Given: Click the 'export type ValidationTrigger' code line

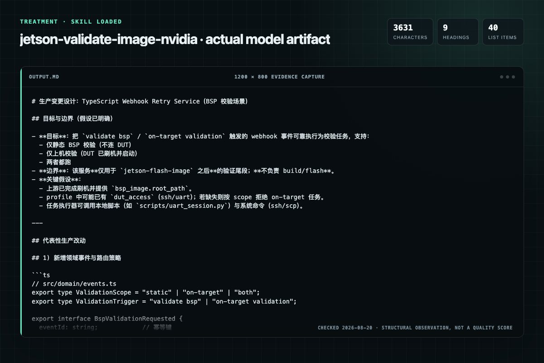Looking at the screenshot, I should pos(164,301).
